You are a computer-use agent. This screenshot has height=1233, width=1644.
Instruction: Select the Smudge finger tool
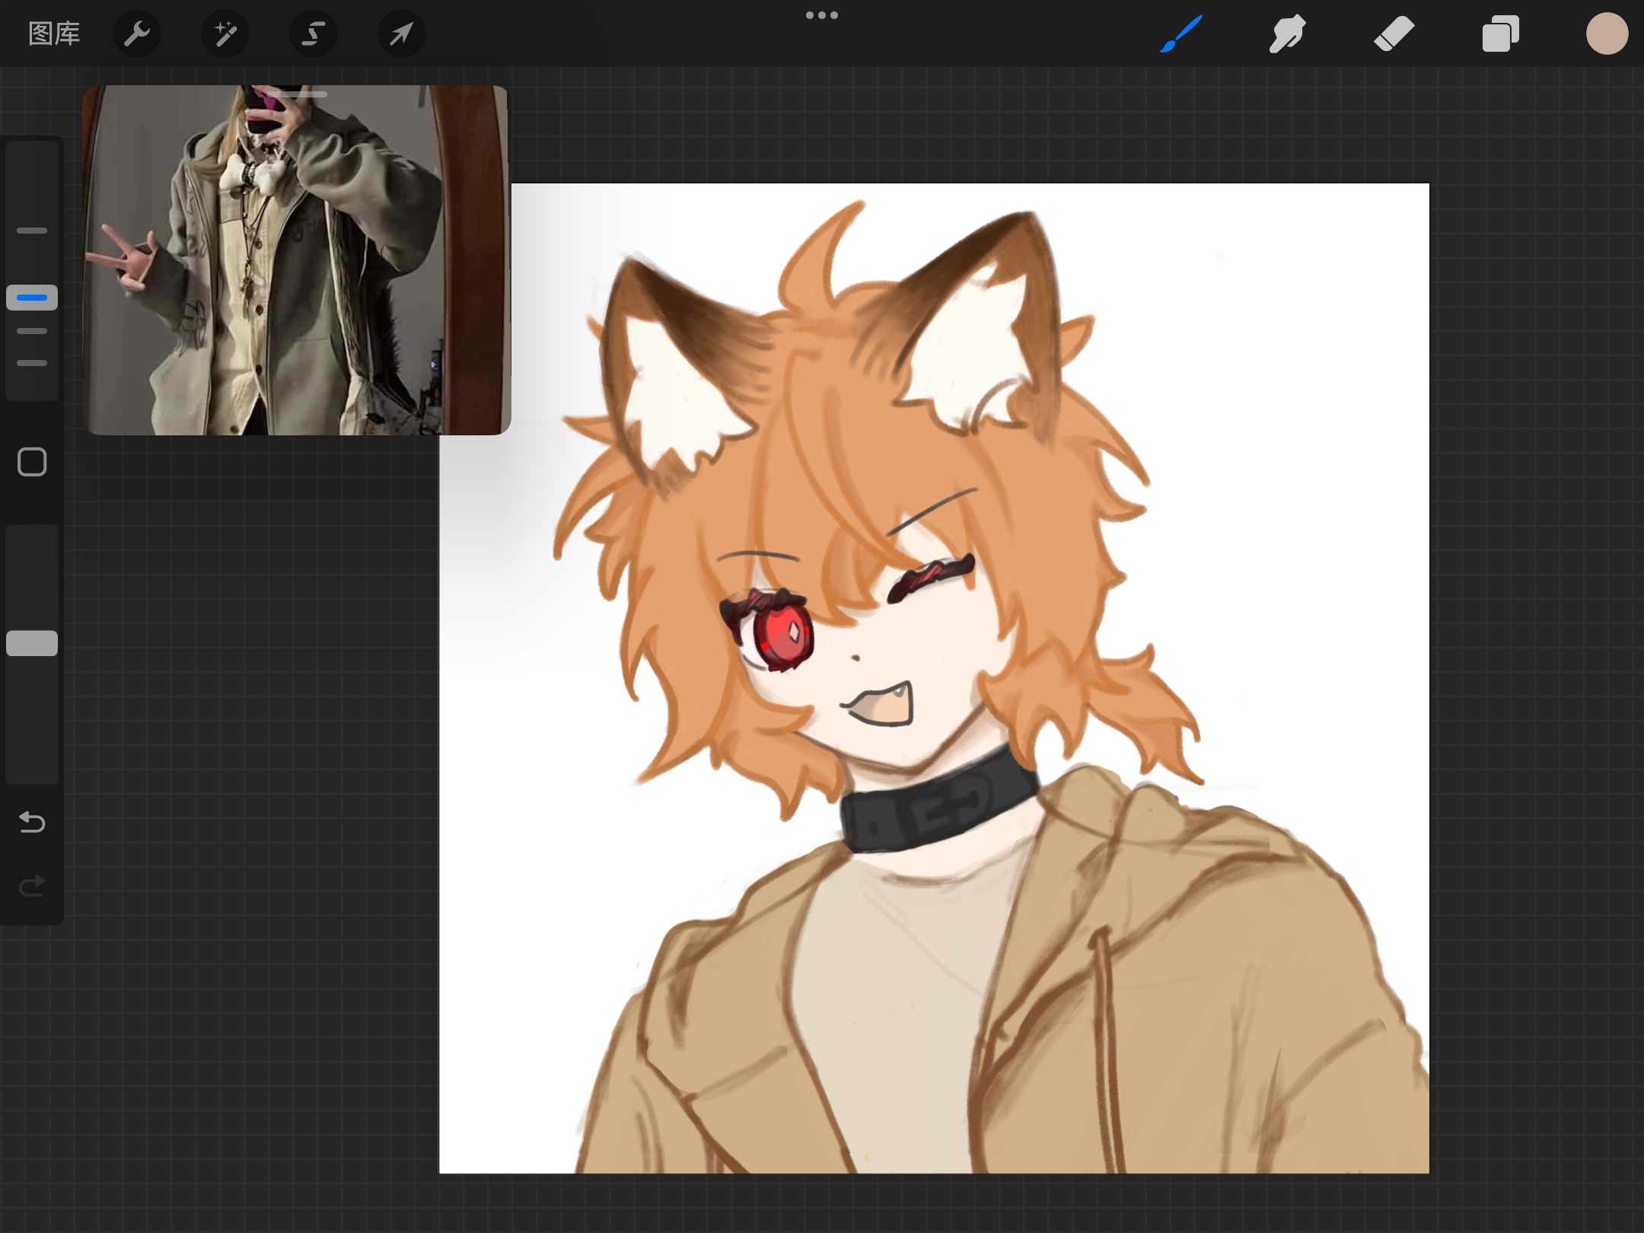click(x=1287, y=33)
